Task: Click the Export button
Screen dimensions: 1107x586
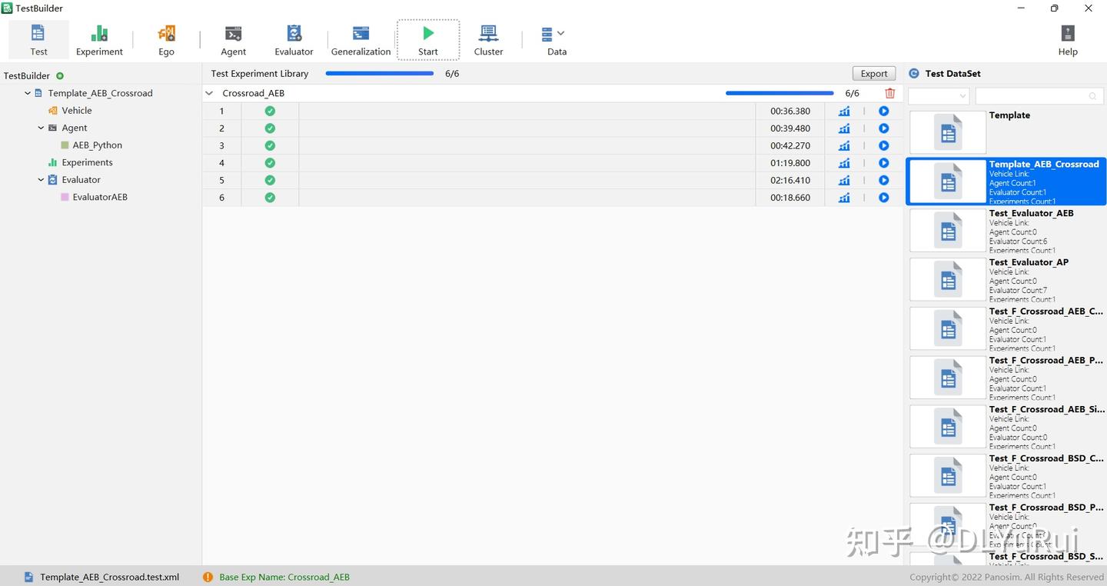Action: [x=874, y=74]
